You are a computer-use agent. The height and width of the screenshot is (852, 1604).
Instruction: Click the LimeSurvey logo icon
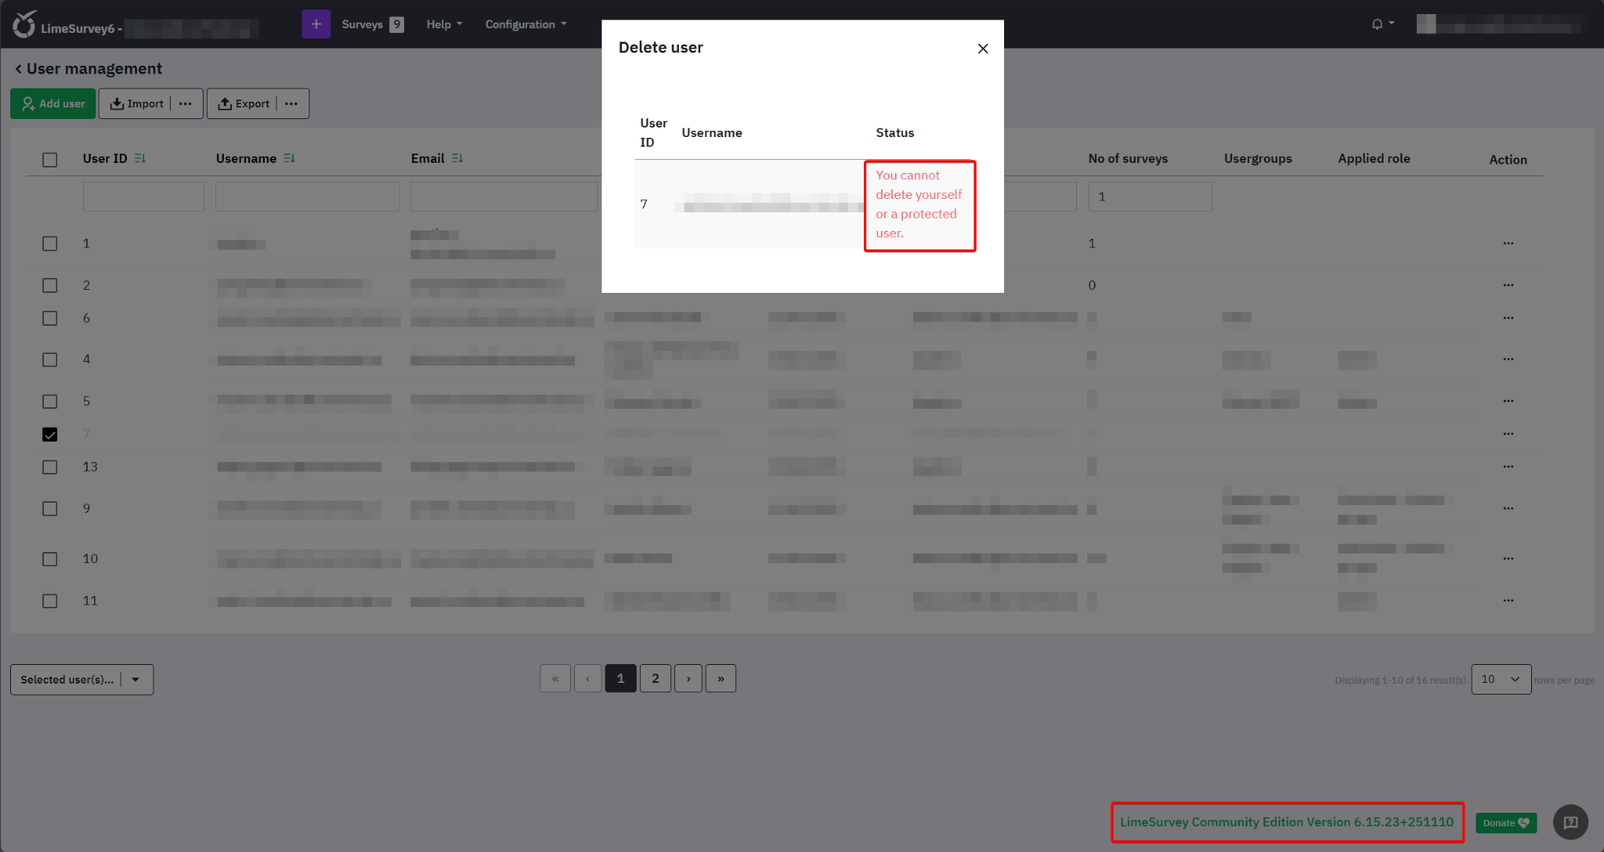24,25
